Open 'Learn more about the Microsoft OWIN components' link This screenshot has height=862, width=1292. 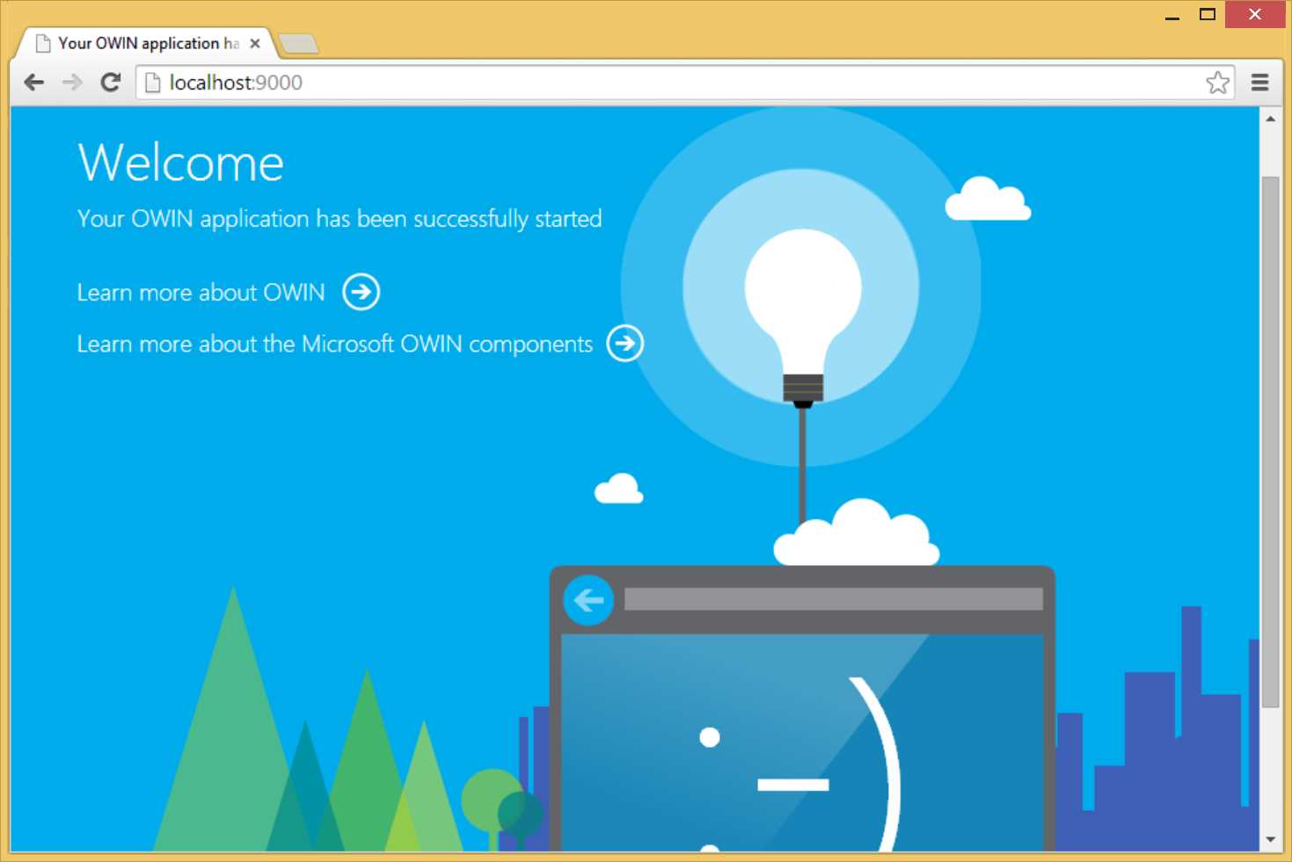click(334, 344)
